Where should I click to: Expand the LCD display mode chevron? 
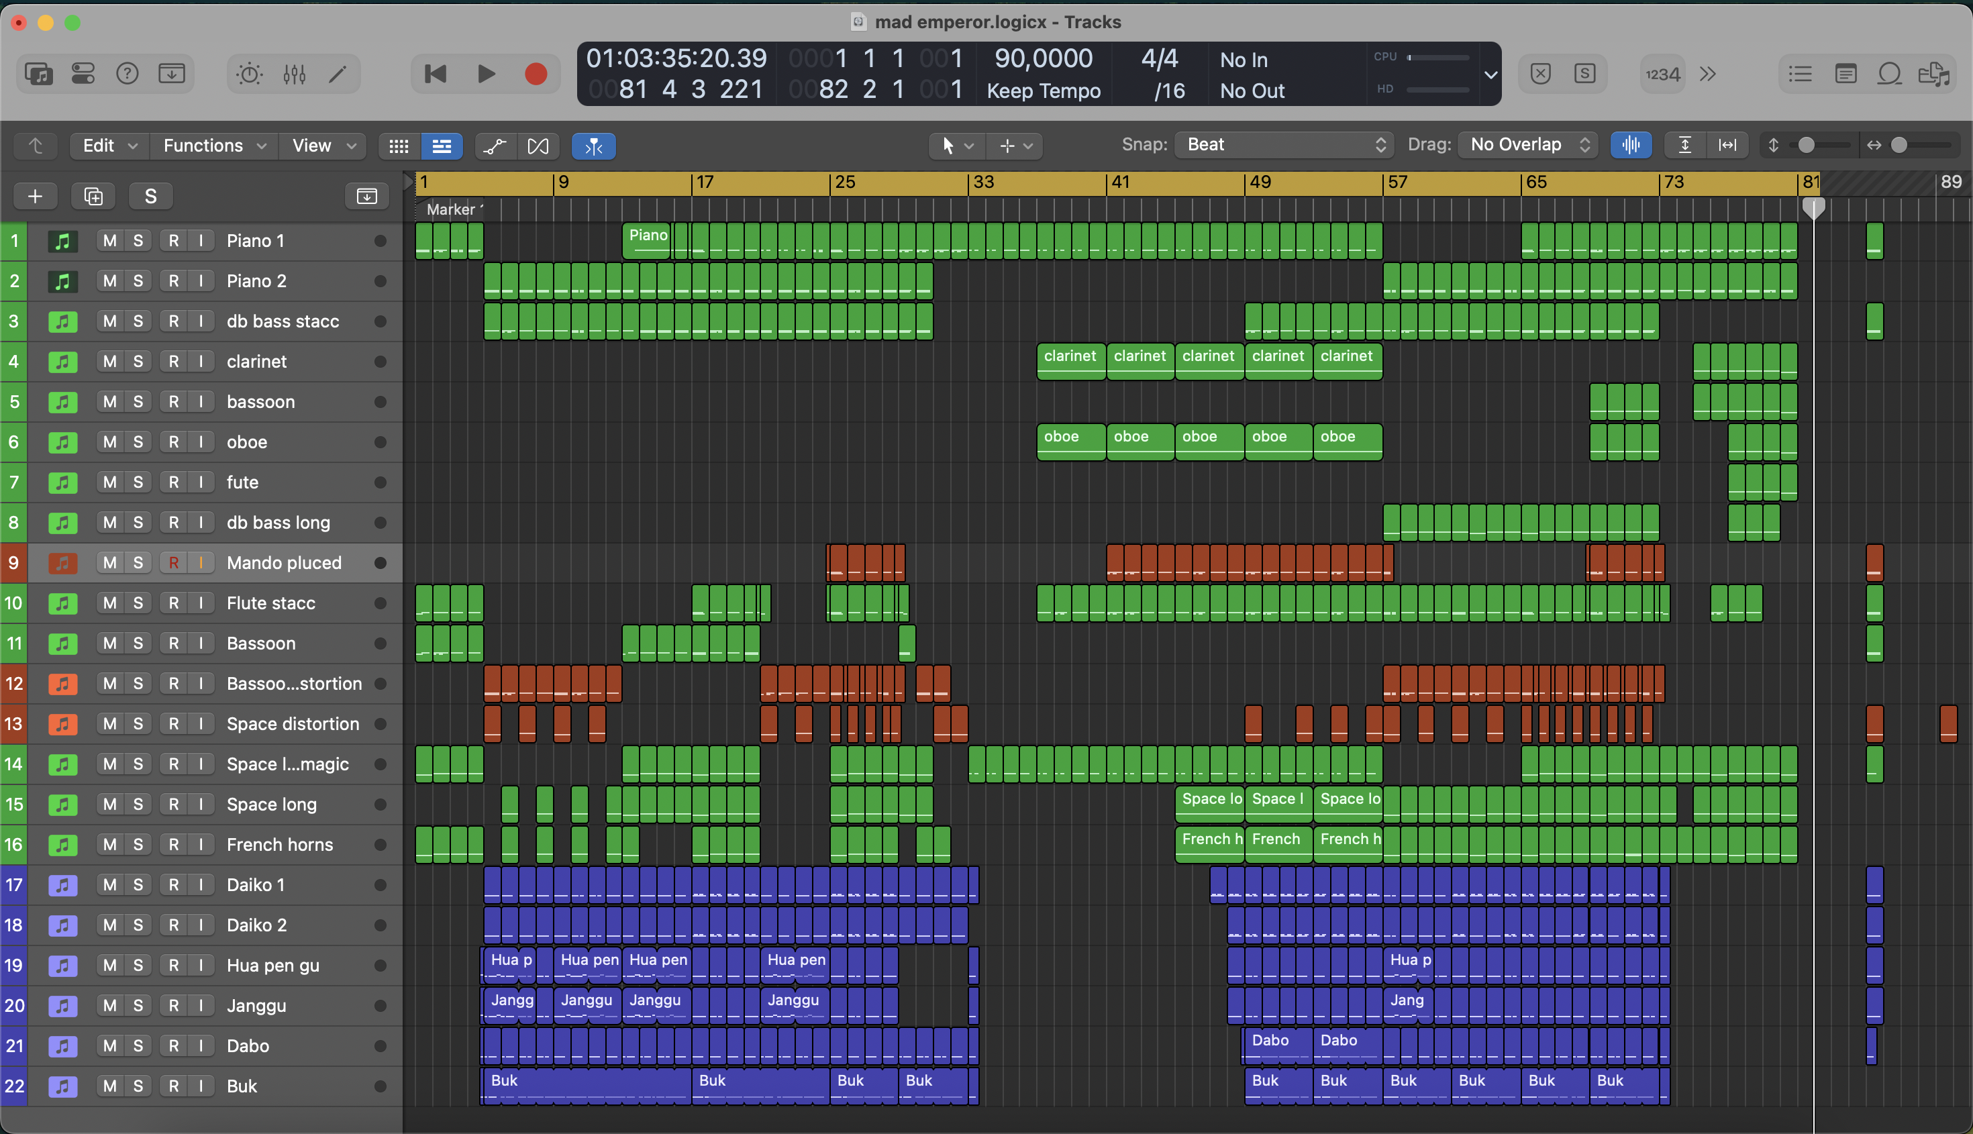click(1490, 74)
